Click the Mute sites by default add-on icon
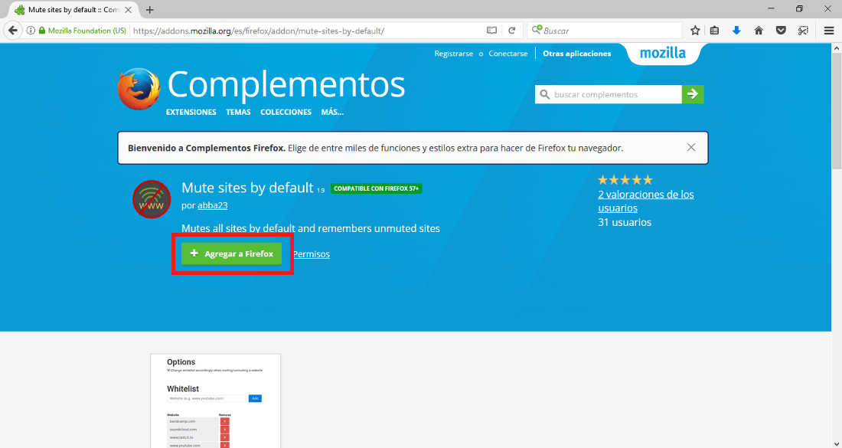 [152, 199]
